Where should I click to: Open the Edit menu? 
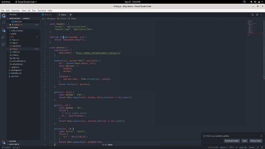pos(8,10)
